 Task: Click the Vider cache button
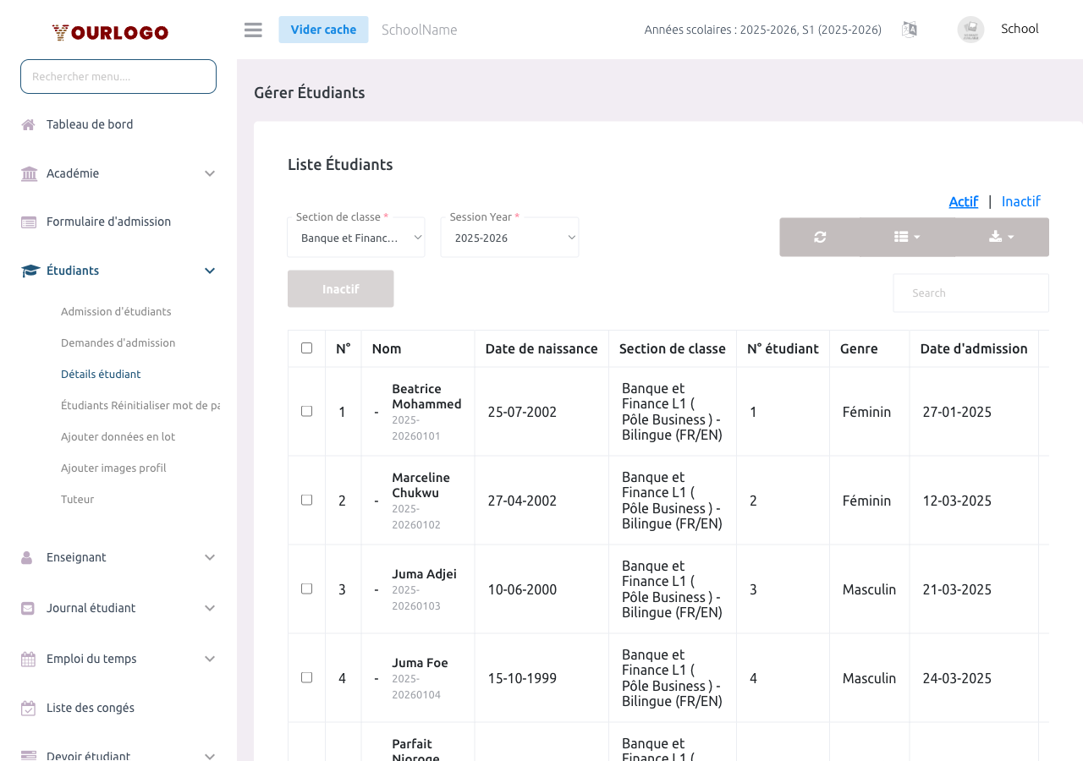pyautogui.click(x=323, y=29)
